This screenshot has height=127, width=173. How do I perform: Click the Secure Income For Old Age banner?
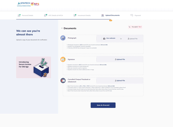point(34,67)
